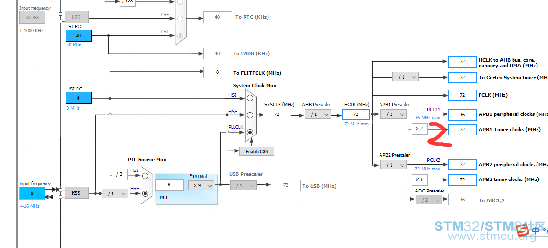This screenshot has width=548, height=248.
Task: Select LSE as the RTC clock source
Action: (180, 19)
